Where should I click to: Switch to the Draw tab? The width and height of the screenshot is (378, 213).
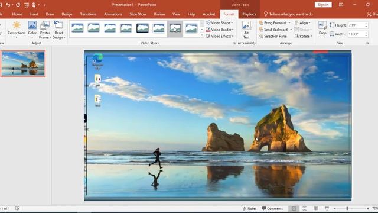pyautogui.click(x=50, y=14)
